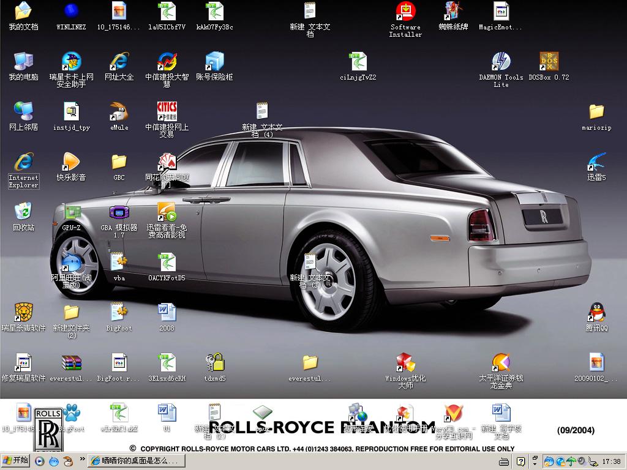This screenshot has width=627, height=470.
Task: Launch 快乐影音 media player
Action: point(71,162)
